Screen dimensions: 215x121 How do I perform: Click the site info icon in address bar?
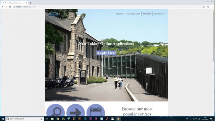tap(14, 7)
